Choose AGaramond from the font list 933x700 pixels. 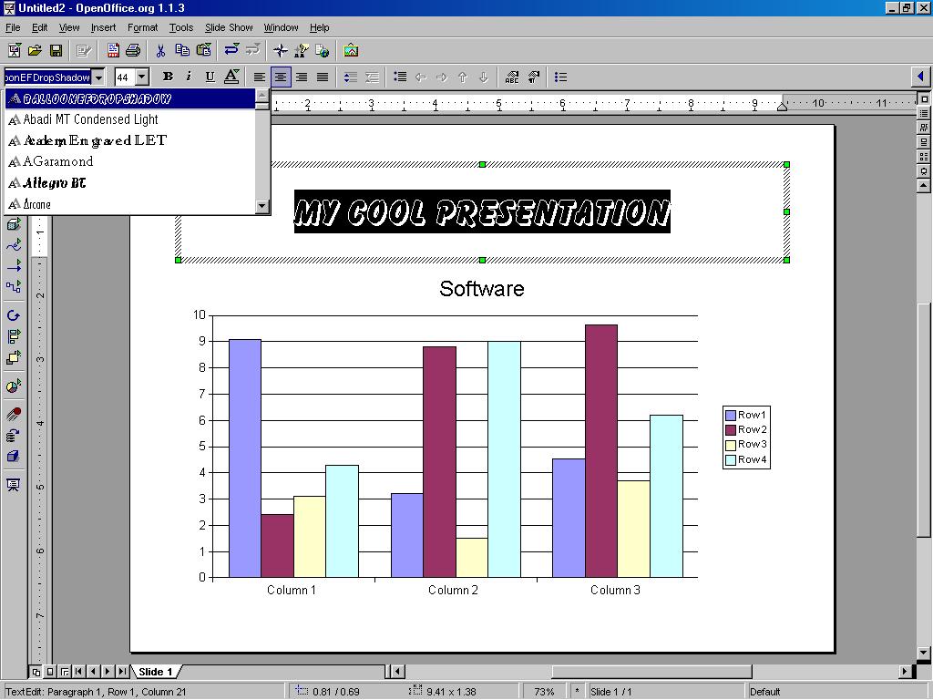[58, 161]
